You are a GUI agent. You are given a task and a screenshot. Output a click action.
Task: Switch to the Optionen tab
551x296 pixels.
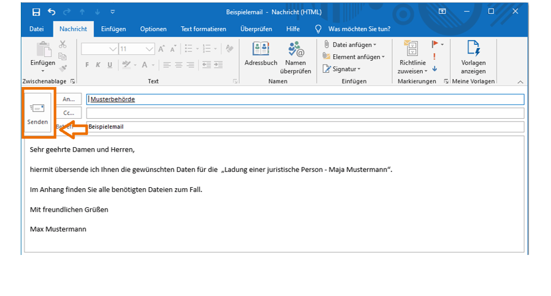[x=153, y=29]
